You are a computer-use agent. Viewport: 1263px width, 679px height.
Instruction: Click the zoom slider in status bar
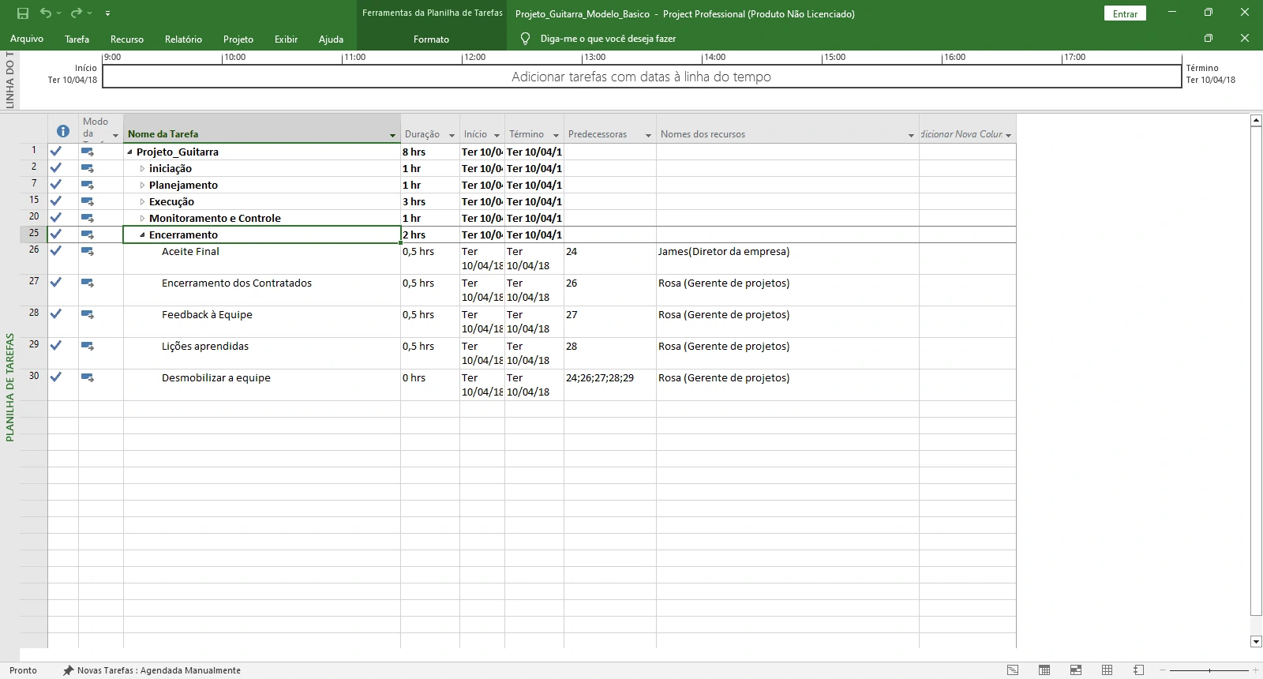click(x=1211, y=670)
